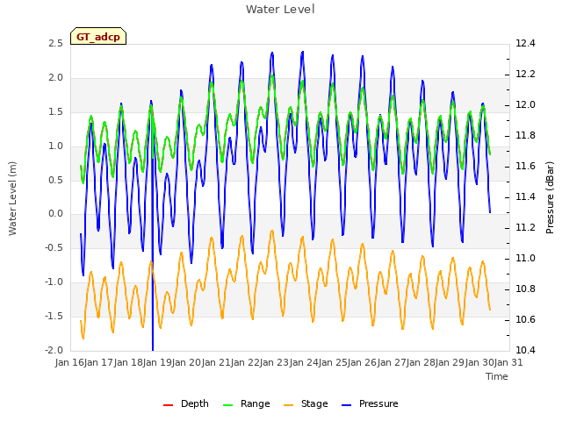This screenshot has width=562, height=421.
Task: Click the Jan 21 x-axis tick label
Action: (216, 362)
